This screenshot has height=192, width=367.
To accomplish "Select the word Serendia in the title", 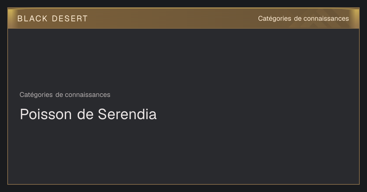I will [127, 114].
